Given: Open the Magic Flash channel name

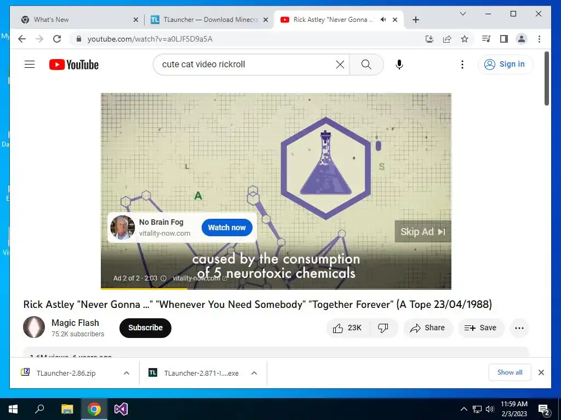Looking at the screenshot, I should [x=75, y=323].
